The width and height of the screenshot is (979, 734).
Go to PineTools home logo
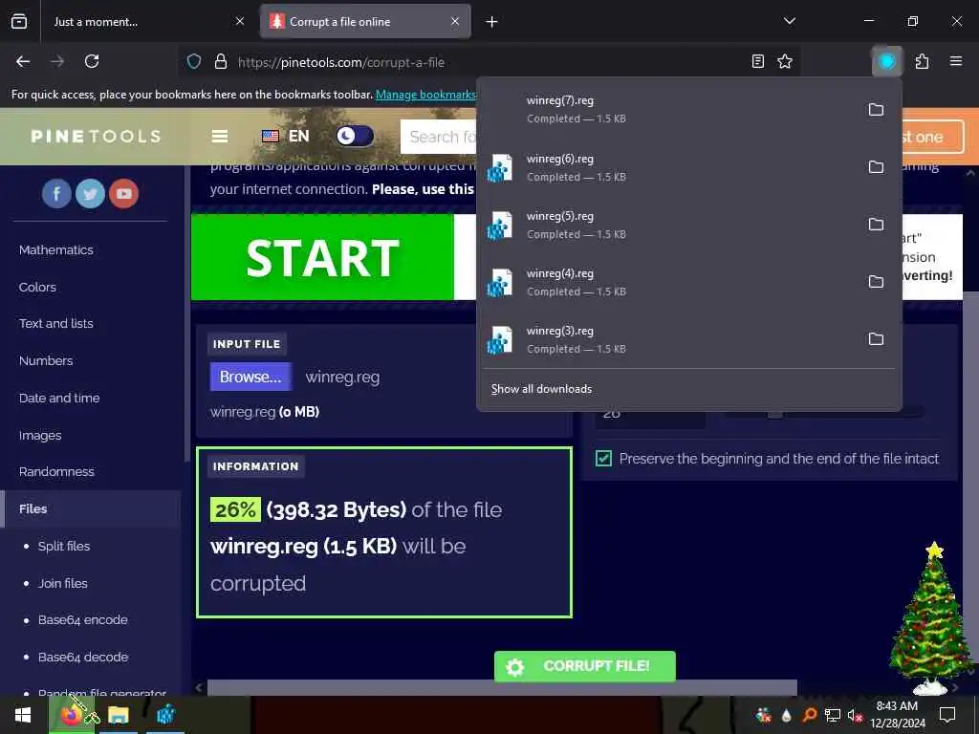tap(96, 136)
